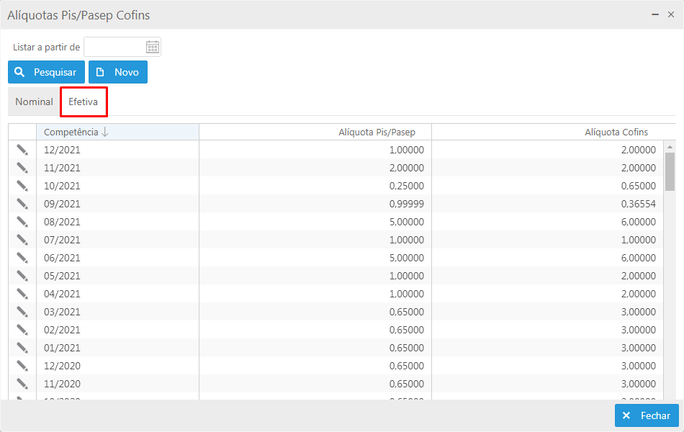Edit the 11/2021 row pencil icon

pyautogui.click(x=22, y=168)
